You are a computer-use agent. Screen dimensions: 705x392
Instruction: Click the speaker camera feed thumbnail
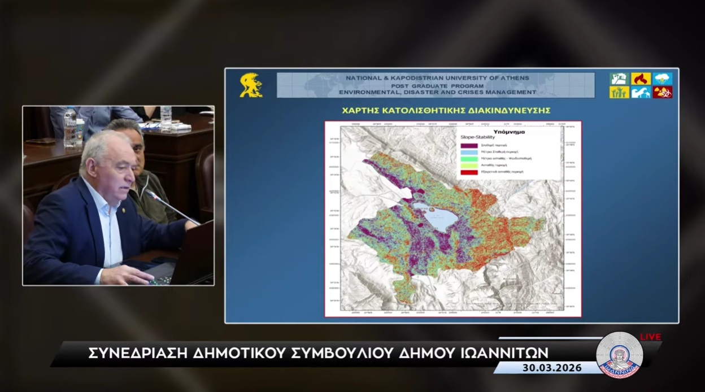[118, 195]
